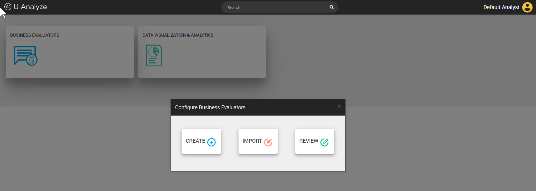Click the U-Analyze title text
The height and width of the screenshot is (191, 536).
[30, 7]
